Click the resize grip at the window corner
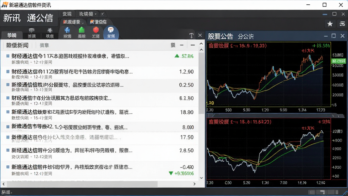 [345, 193]
